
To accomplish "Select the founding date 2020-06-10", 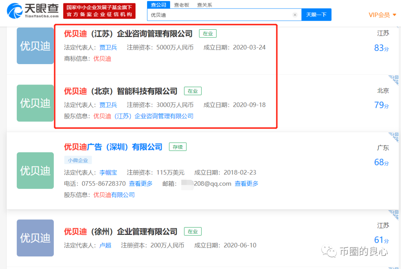I will coord(240,245).
